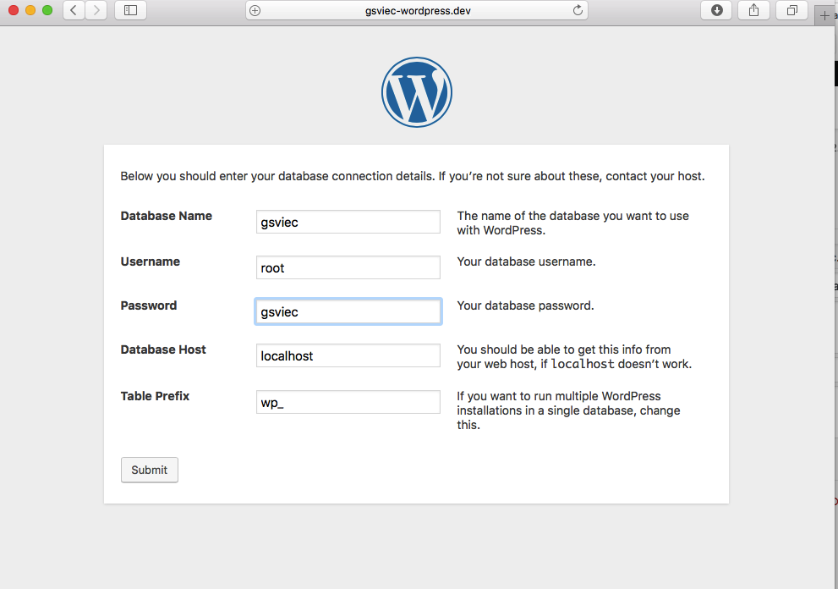Click the Database Host input field
This screenshot has width=838, height=589.
pyautogui.click(x=348, y=355)
